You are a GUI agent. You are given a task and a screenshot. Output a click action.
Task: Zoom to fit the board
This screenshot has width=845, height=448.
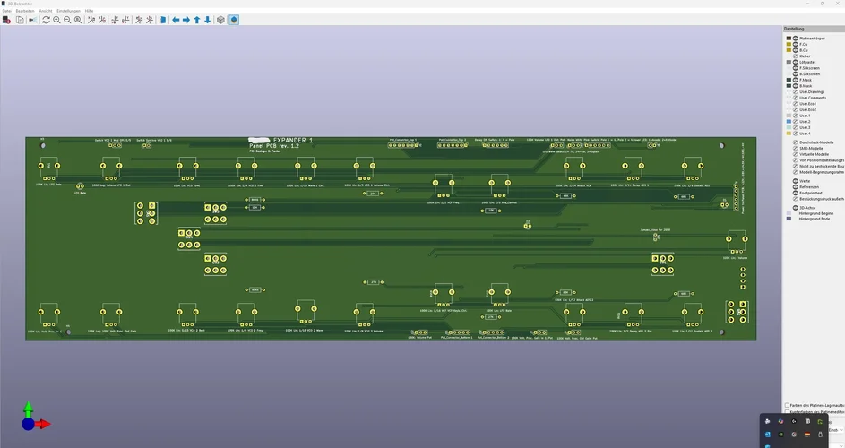(x=78, y=20)
